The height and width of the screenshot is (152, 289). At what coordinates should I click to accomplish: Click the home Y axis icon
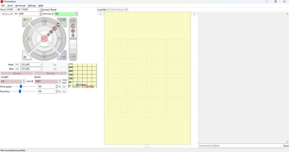coord(63,57)
